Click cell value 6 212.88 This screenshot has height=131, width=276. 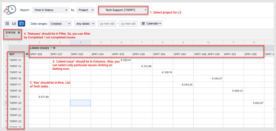point(146,66)
